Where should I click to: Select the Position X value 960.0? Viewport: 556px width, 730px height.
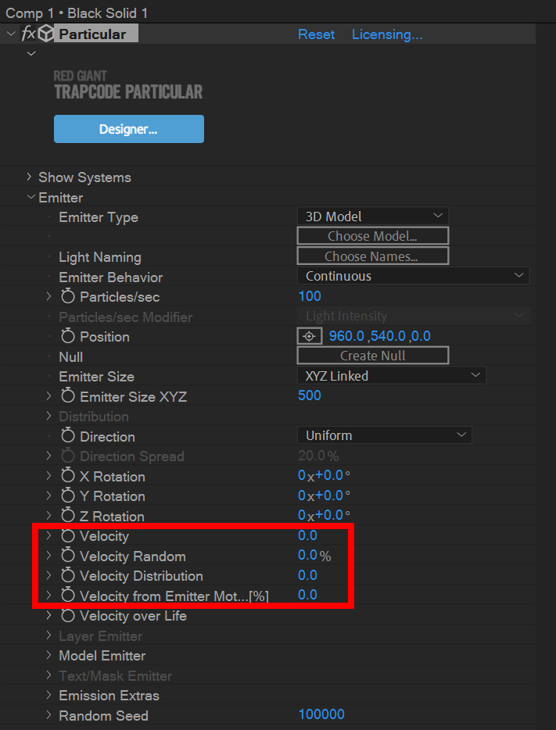coord(346,336)
